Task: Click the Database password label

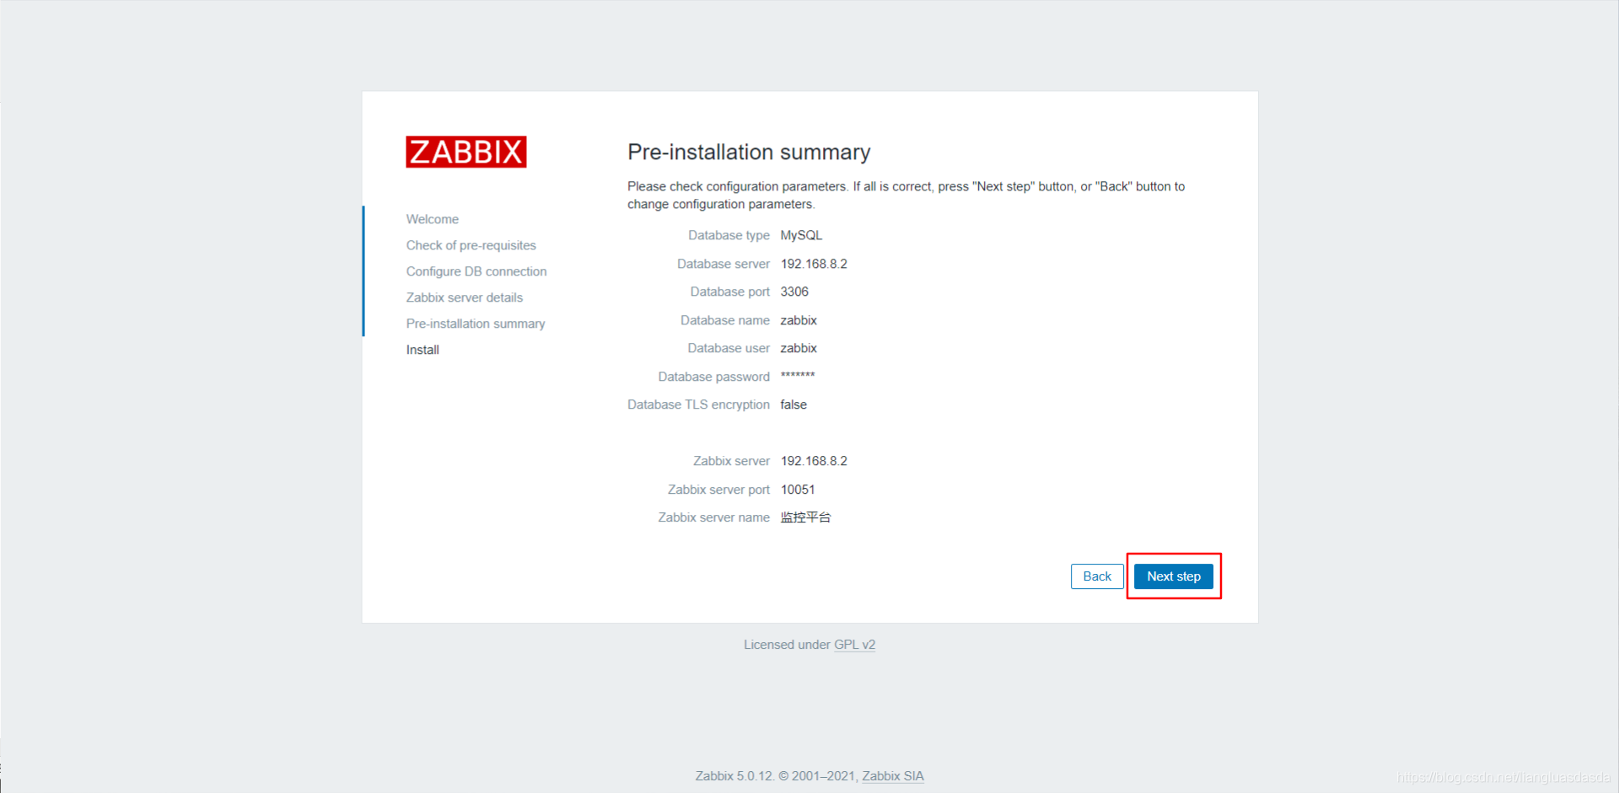Action: 713,377
